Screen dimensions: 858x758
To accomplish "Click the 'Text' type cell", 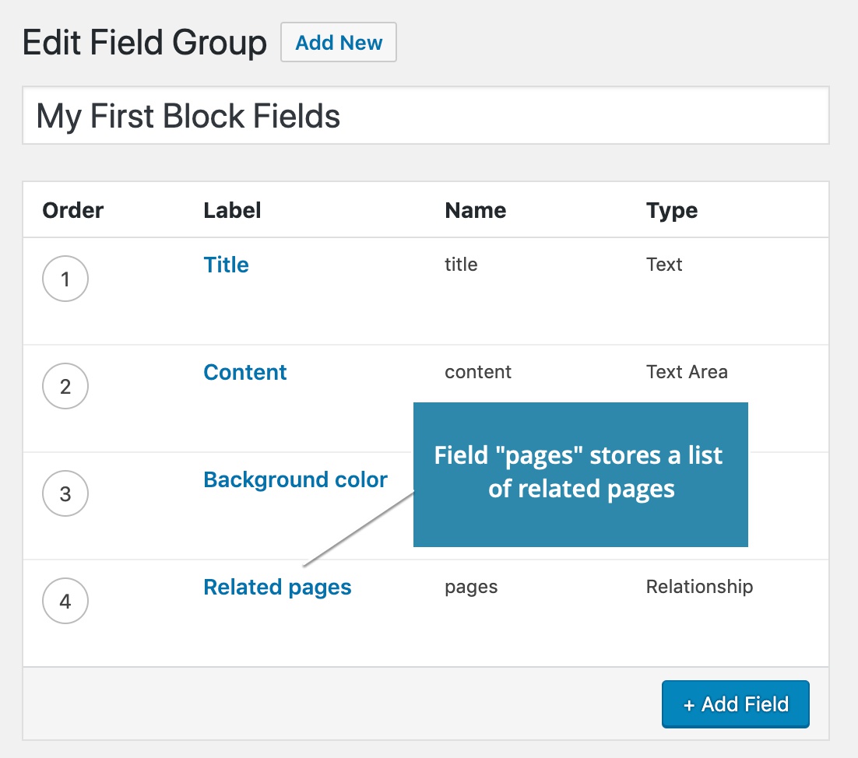I will click(x=664, y=265).
